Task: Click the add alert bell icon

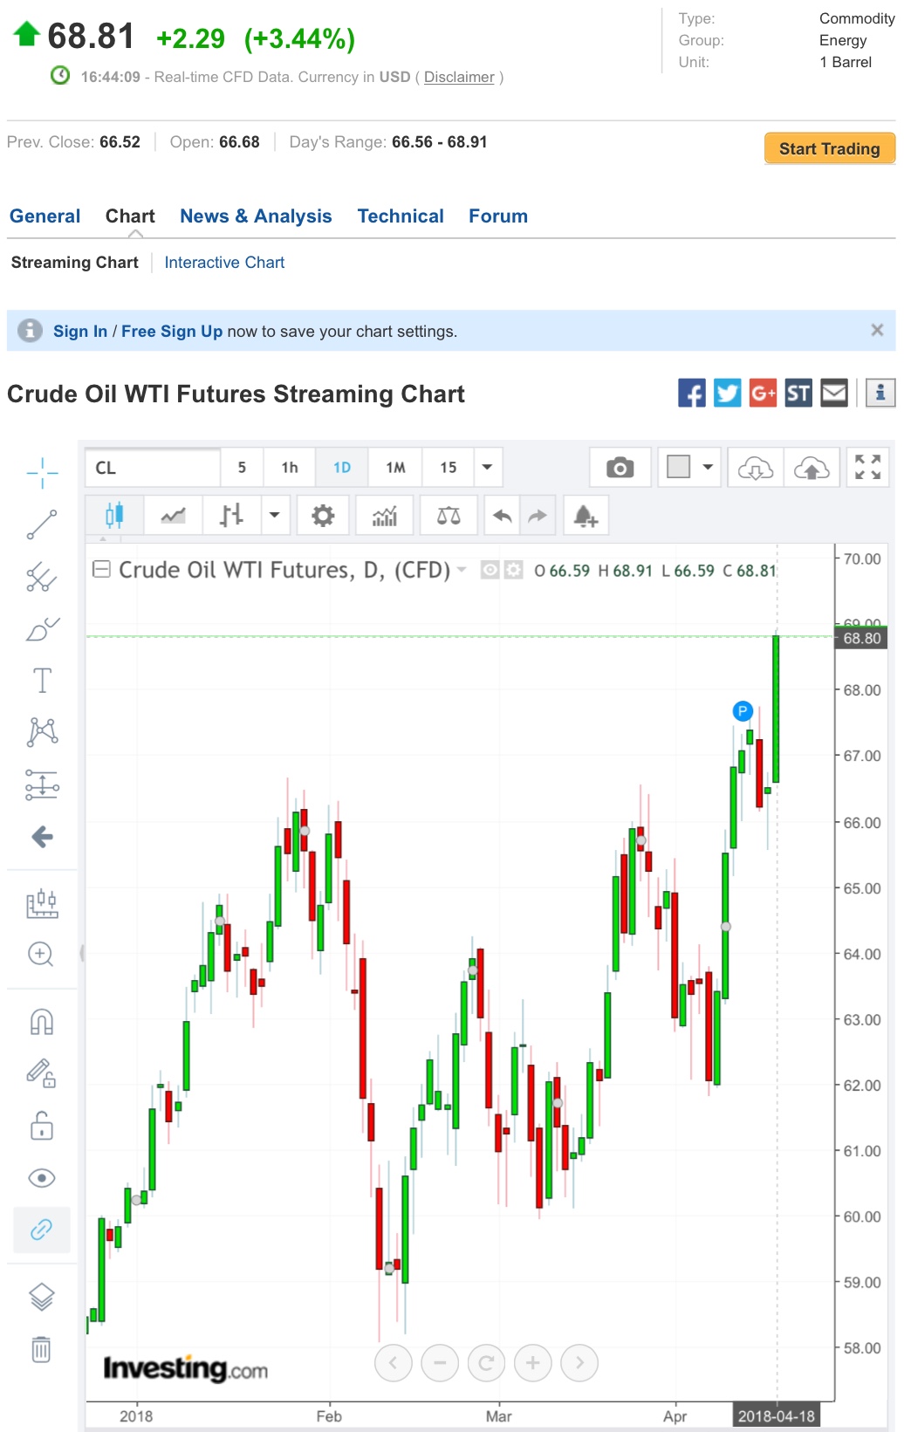Action: pos(586,516)
